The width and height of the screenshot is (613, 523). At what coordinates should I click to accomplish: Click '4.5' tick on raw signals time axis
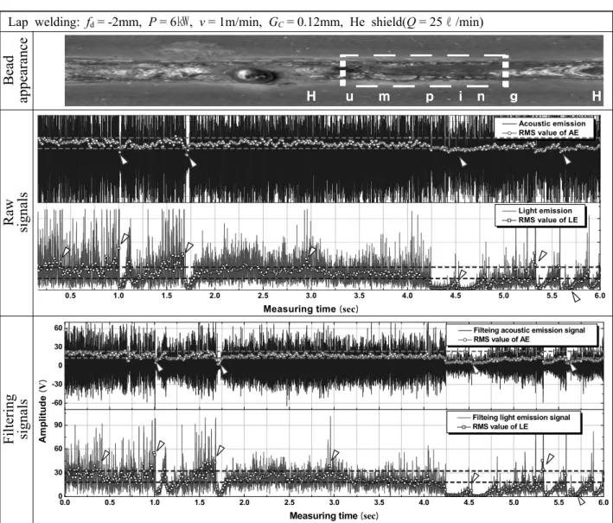click(456, 296)
